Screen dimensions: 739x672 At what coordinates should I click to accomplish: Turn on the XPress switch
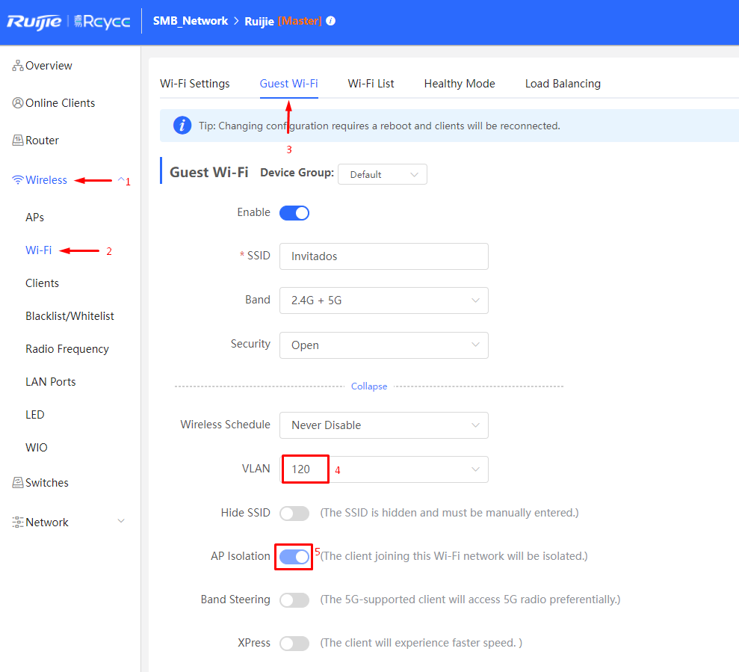point(294,644)
